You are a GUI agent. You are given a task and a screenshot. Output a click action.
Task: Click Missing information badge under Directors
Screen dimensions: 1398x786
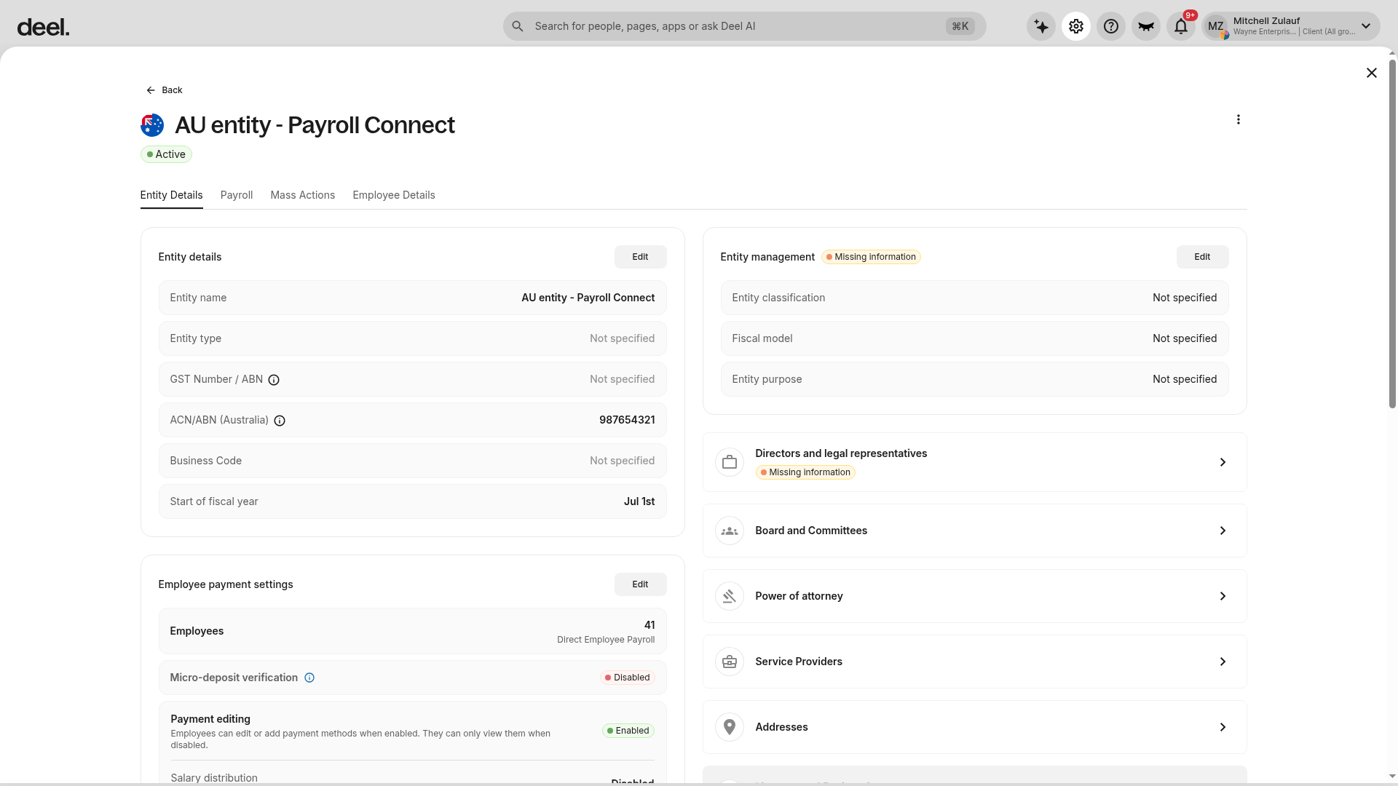pyautogui.click(x=805, y=472)
